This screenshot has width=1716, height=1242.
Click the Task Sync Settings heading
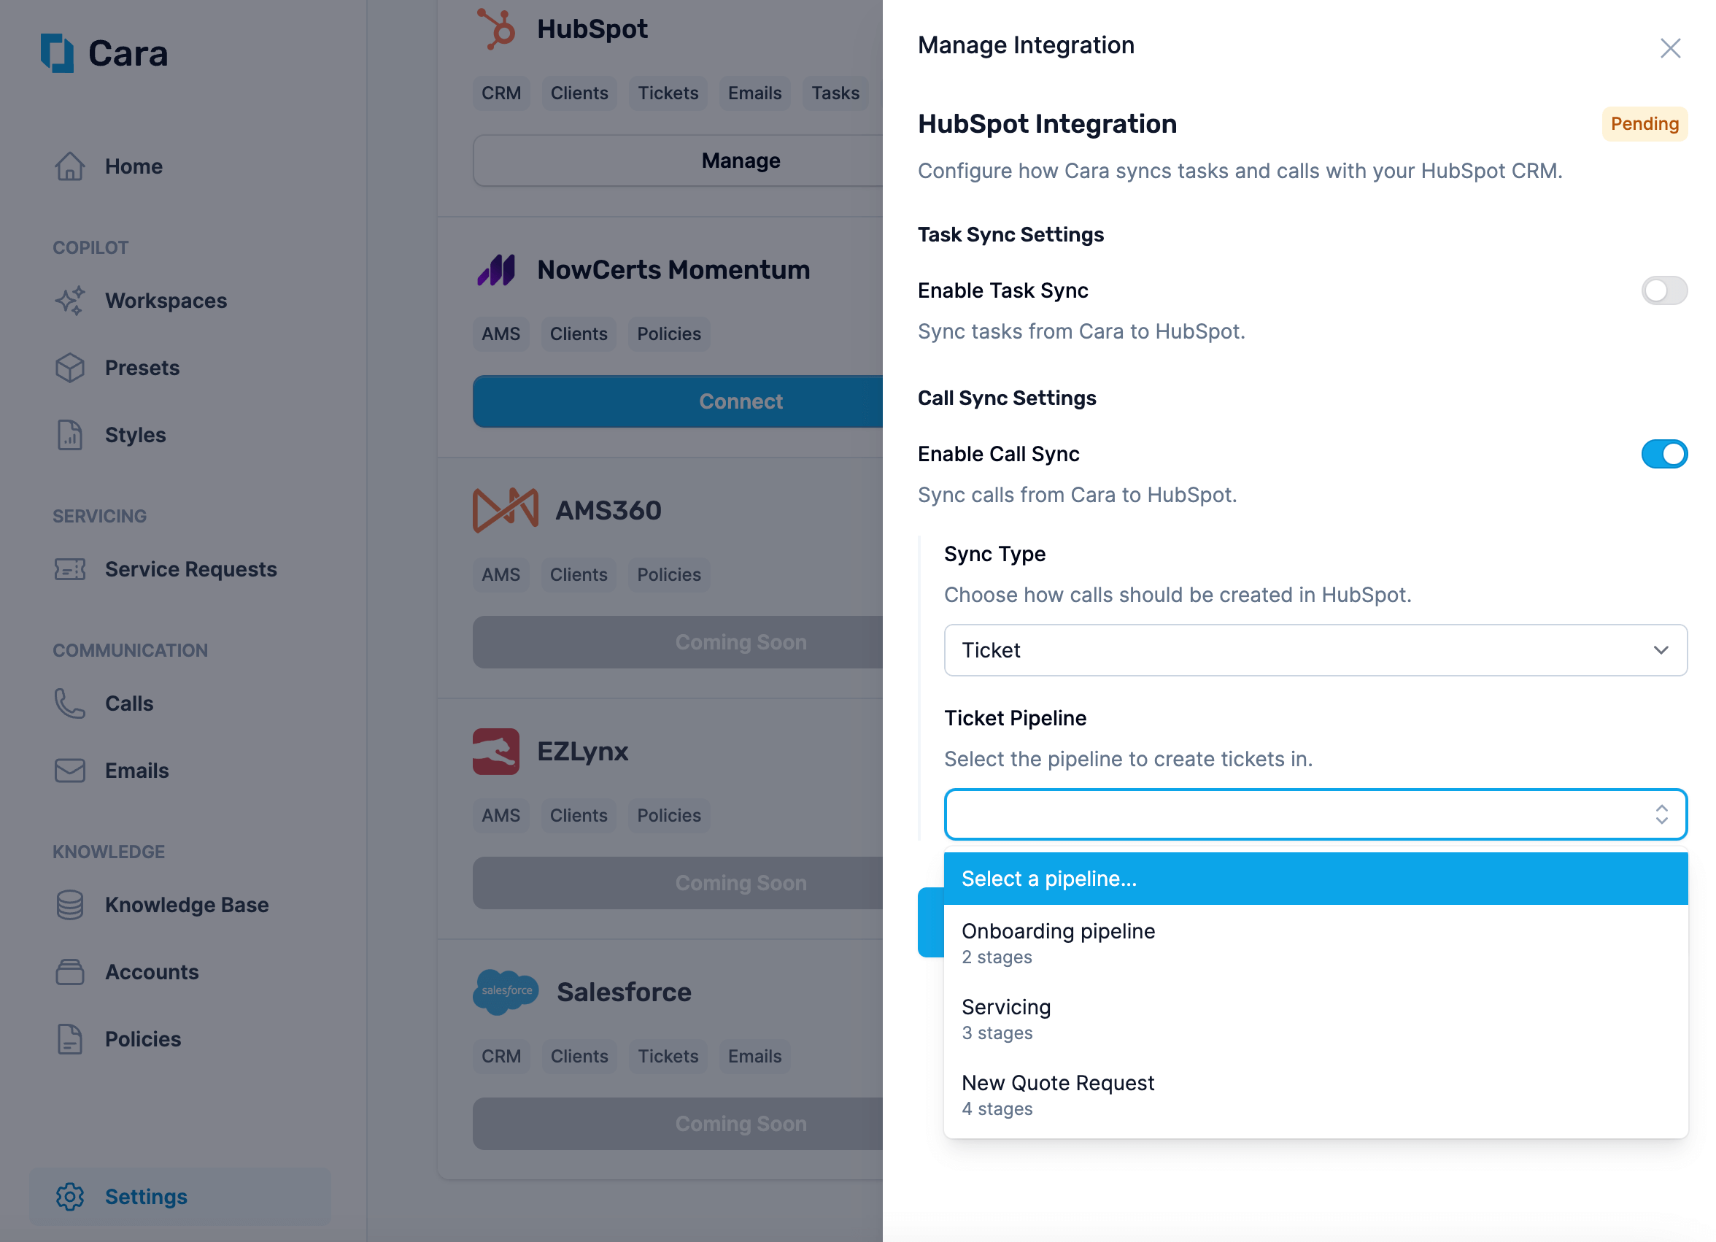1010,235
